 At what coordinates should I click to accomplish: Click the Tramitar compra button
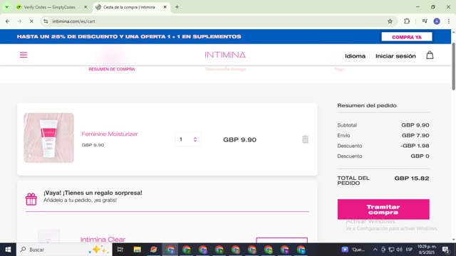(x=383, y=209)
